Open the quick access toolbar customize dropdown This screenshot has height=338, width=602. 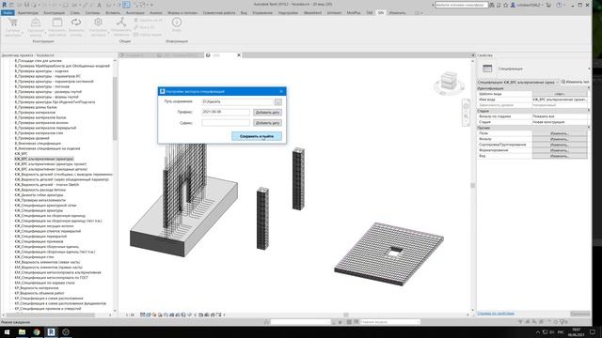click(x=151, y=5)
